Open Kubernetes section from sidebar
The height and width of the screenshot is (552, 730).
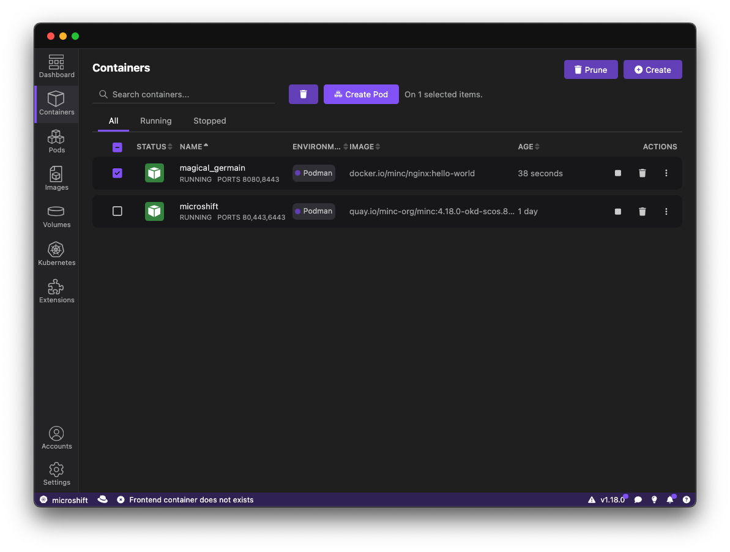pyautogui.click(x=56, y=254)
